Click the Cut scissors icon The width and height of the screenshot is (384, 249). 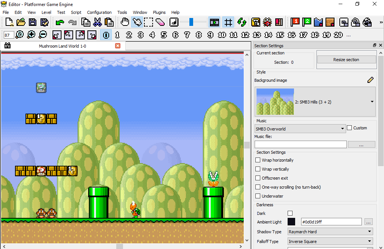click(97, 22)
